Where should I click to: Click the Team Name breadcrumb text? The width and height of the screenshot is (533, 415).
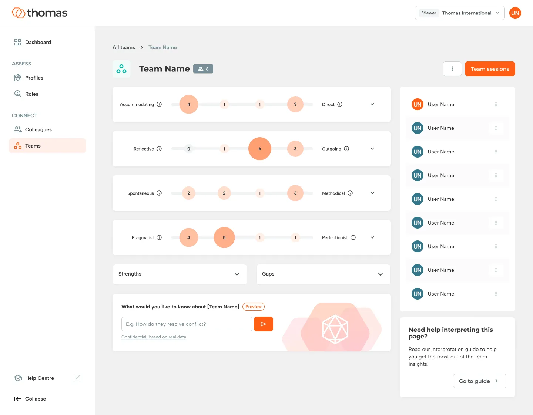click(162, 47)
